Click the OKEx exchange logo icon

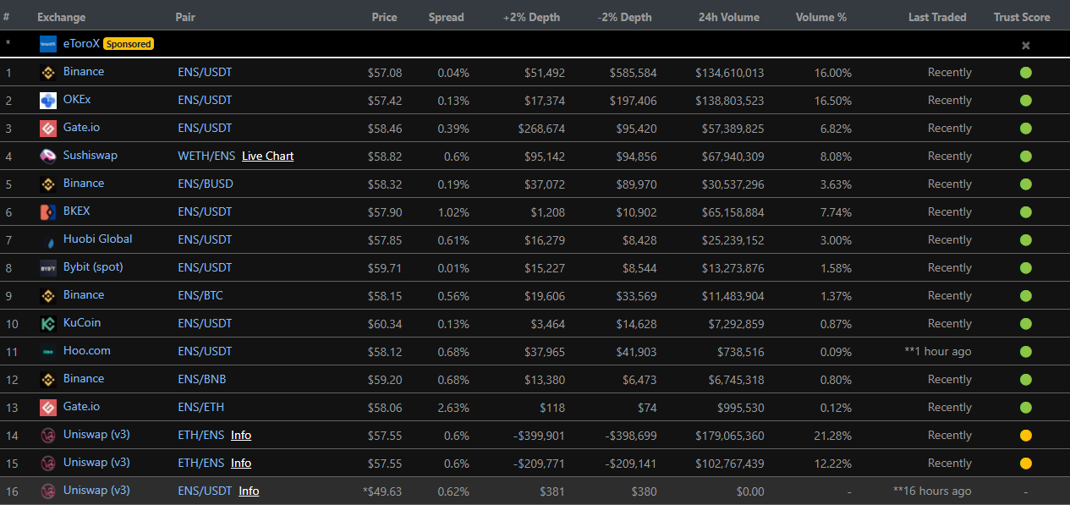pyautogui.click(x=48, y=101)
